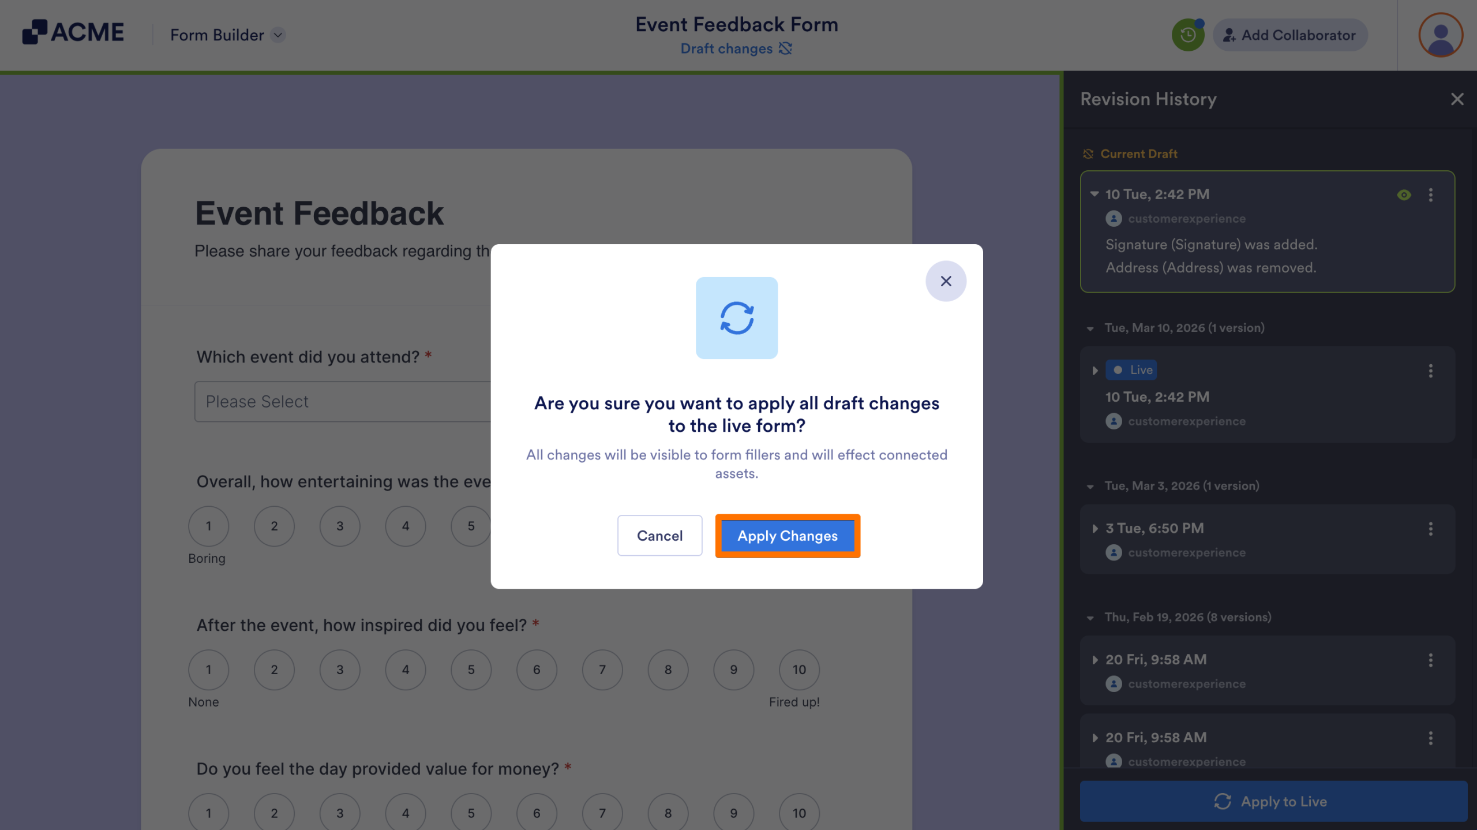Viewport: 1477px width, 830px height.
Task: Click the draft changes sync icon beside title
Action: (x=785, y=48)
